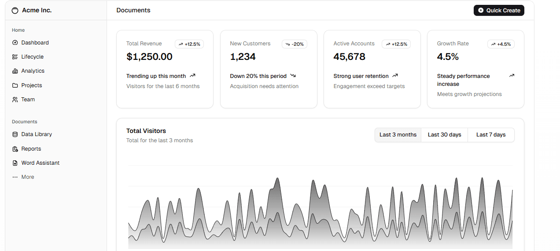This screenshot has height=251, width=560.
Task: Open the Analytics sidebar menu item
Action: point(33,71)
